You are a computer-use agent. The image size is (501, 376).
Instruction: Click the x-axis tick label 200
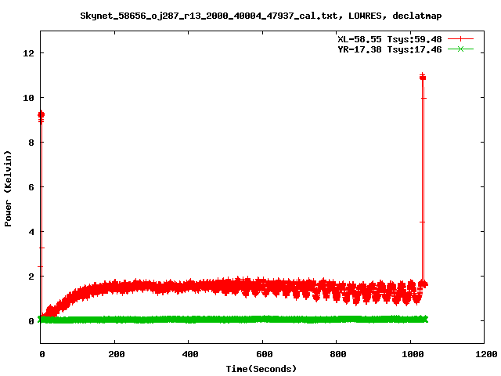[117, 354]
